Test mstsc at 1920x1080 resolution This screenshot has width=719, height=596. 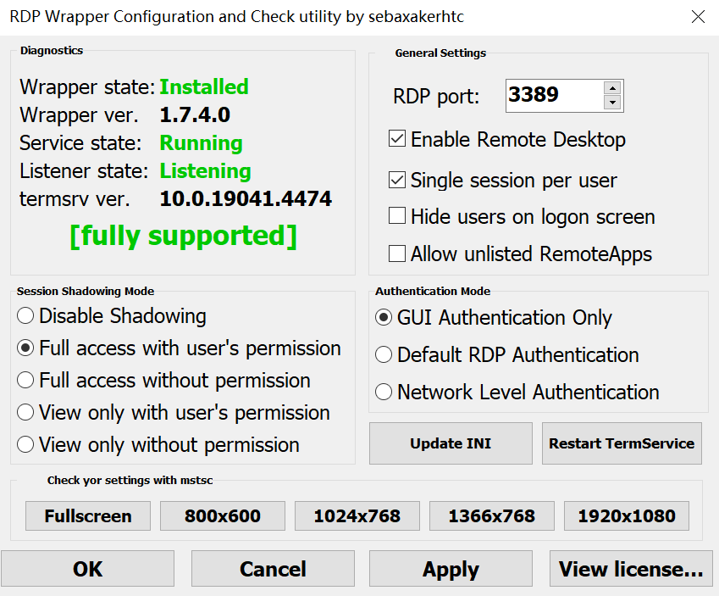627,516
